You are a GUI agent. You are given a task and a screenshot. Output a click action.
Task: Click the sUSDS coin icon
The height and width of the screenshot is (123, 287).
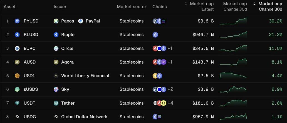tap(17, 89)
